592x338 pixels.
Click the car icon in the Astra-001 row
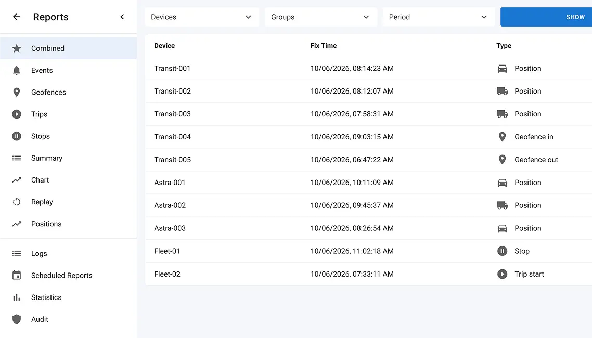pyautogui.click(x=502, y=183)
